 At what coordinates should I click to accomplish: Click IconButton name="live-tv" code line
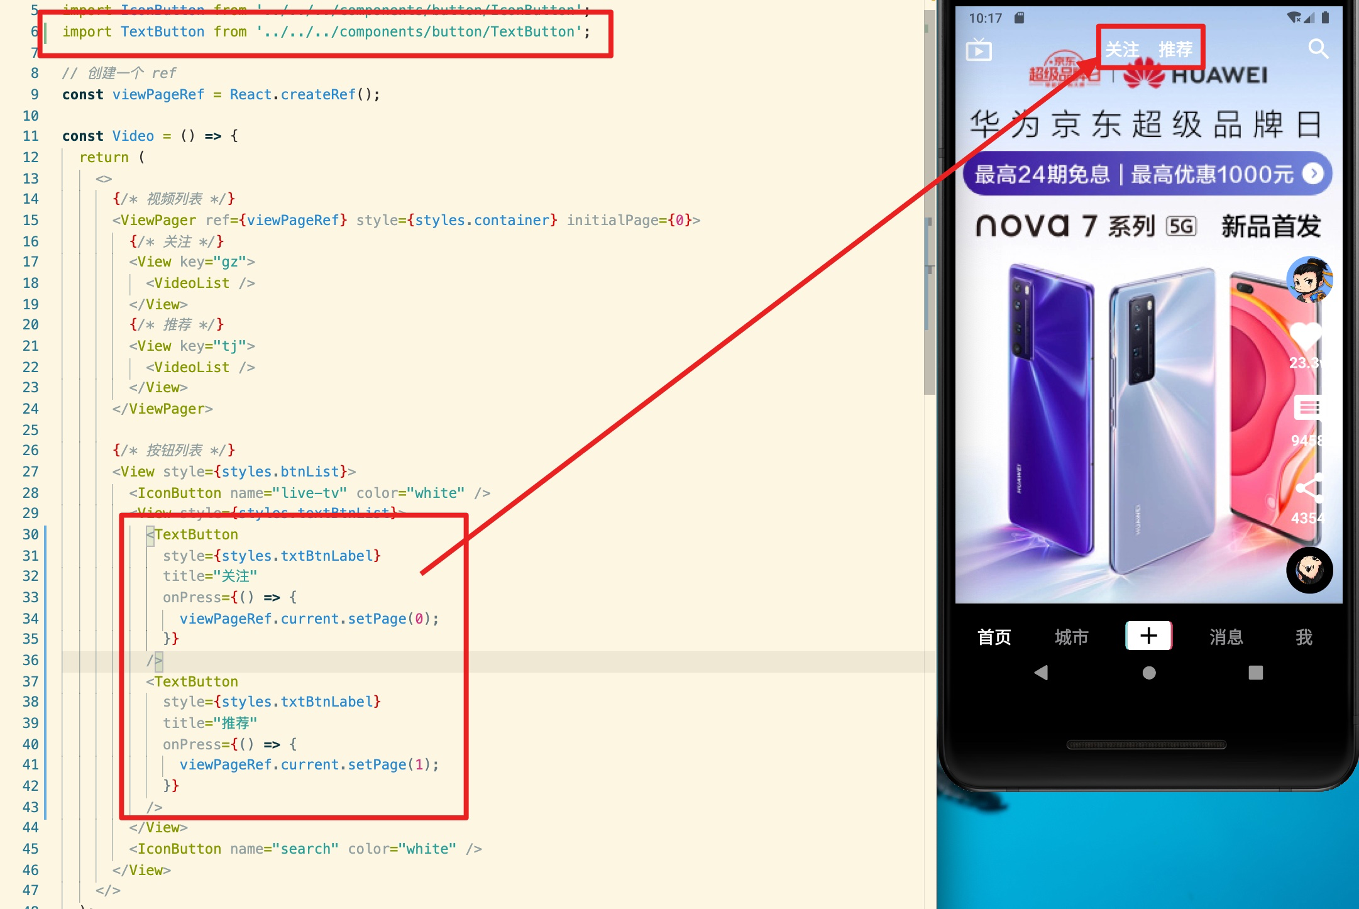click(x=309, y=493)
